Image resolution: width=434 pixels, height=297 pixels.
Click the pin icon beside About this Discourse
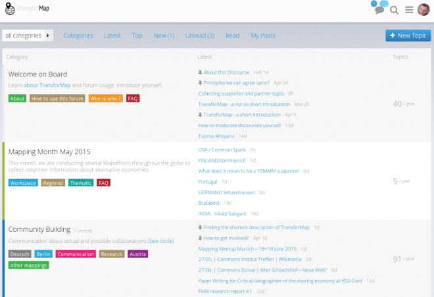tap(200, 72)
